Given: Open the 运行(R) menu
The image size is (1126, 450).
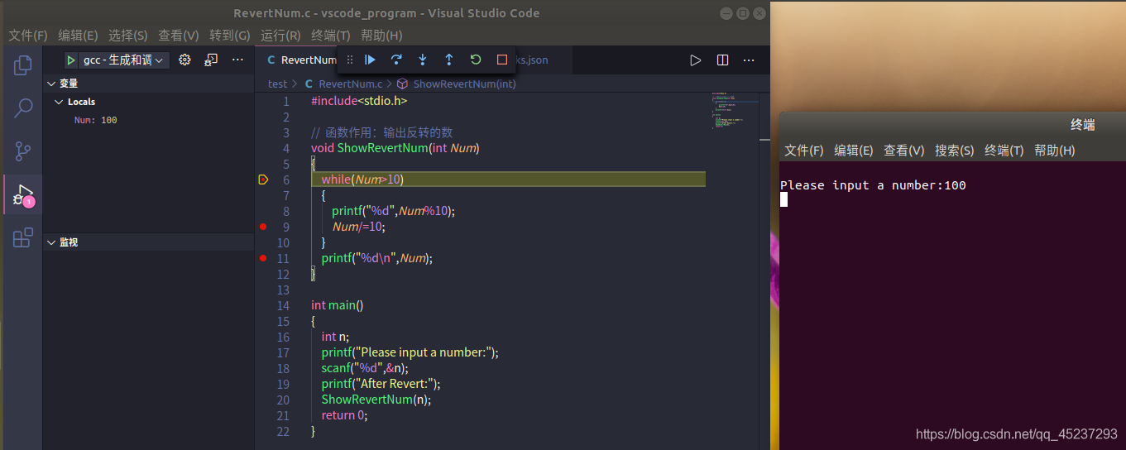Looking at the screenshot, I should tap(280, 36).
